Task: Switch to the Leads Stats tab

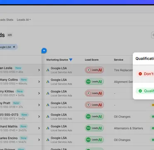Action: pos(7,20)
